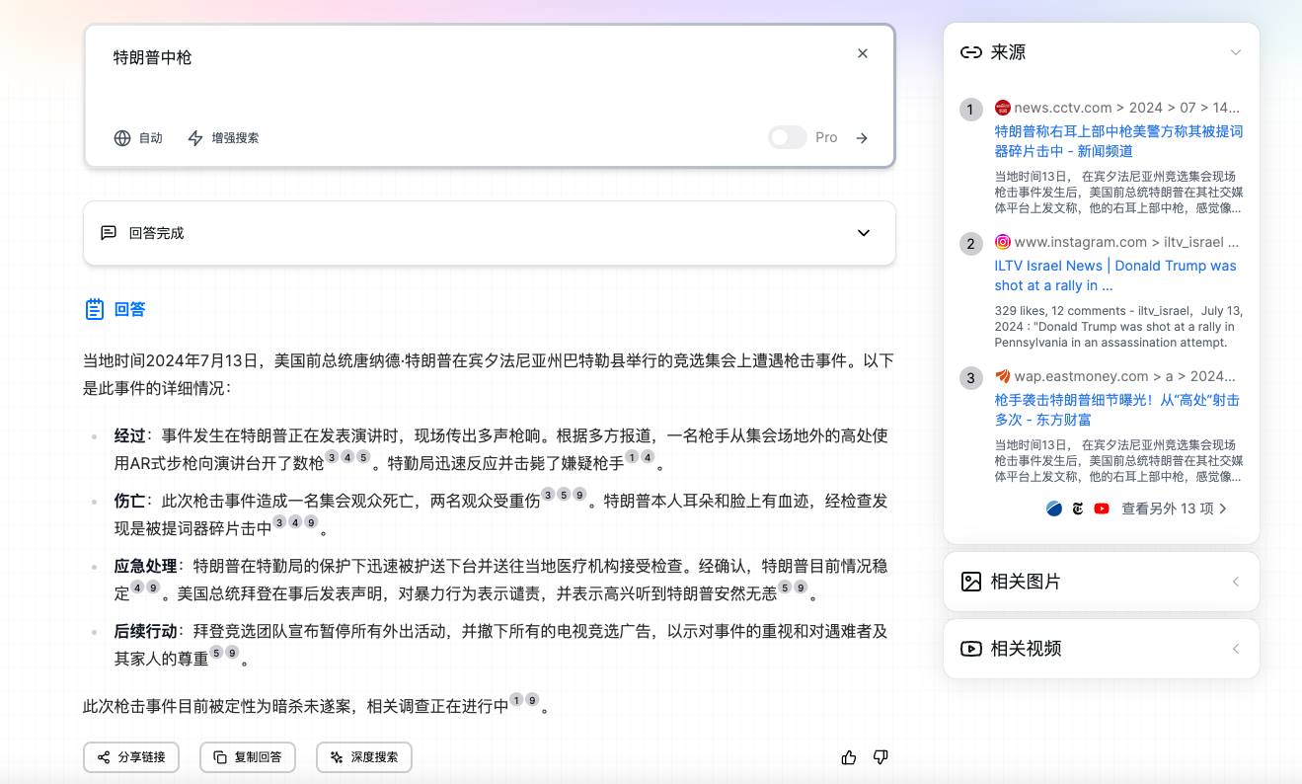This screenshot has height=784, width=1302.
Task: Click the news.cctv.com source URL text
Action: tap(1127, 108)
